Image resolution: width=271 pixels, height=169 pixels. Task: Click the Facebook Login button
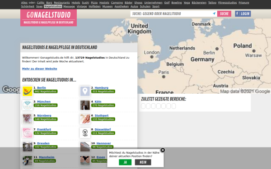243,14
